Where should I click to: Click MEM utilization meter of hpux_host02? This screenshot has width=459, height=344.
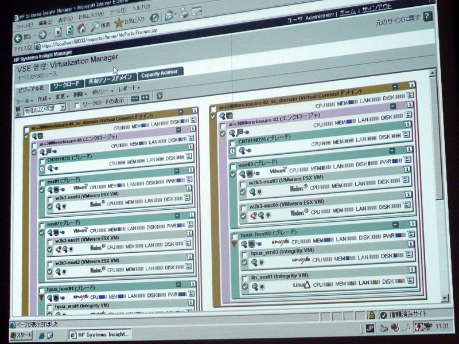[x=323, y=240]
